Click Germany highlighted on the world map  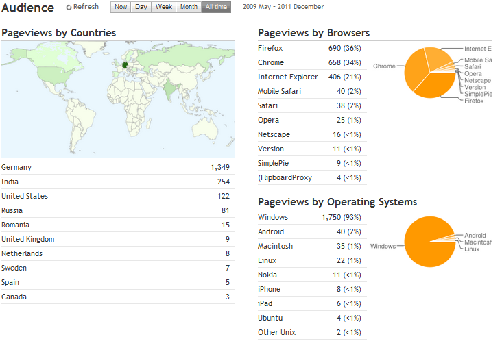click(x=125, y=65)
